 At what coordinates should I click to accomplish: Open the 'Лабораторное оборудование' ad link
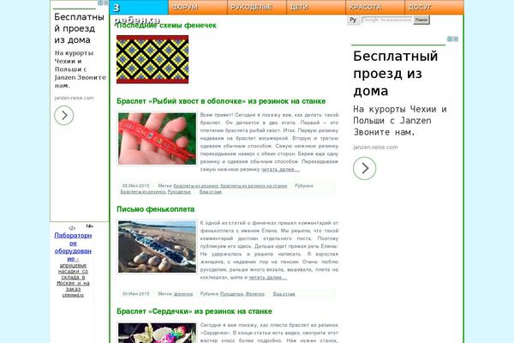click(x=73, y=247)
